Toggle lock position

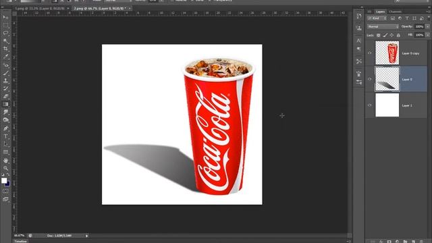tap(391, 35)
